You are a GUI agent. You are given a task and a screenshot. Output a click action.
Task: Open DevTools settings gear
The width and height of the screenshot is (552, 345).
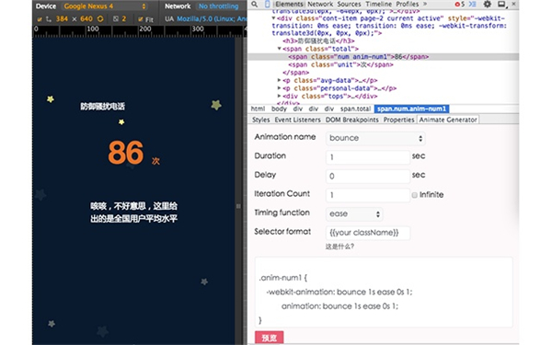(x=488, y=5)
